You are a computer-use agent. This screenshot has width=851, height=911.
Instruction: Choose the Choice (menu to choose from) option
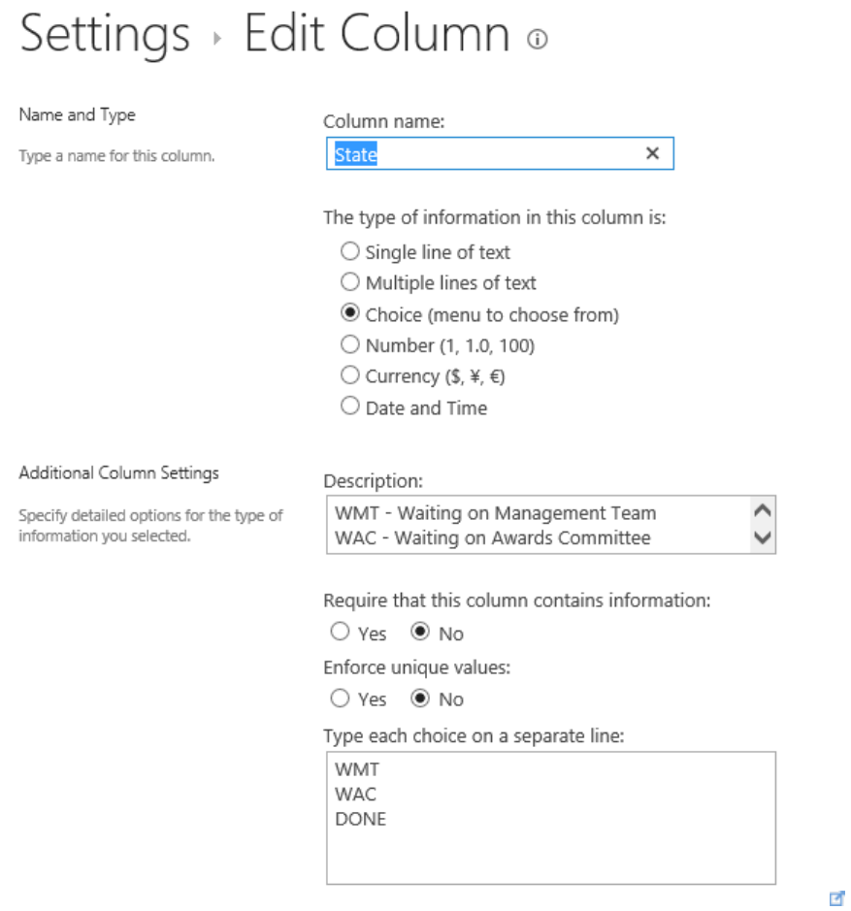tap(350, 314)
